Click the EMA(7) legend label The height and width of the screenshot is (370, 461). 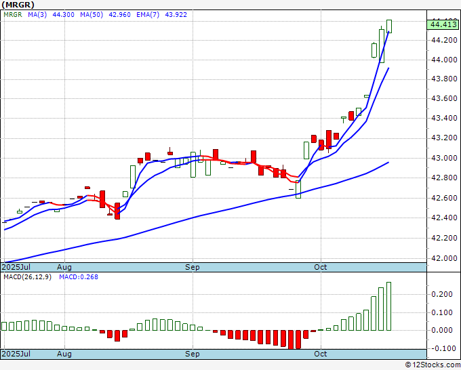148,14
